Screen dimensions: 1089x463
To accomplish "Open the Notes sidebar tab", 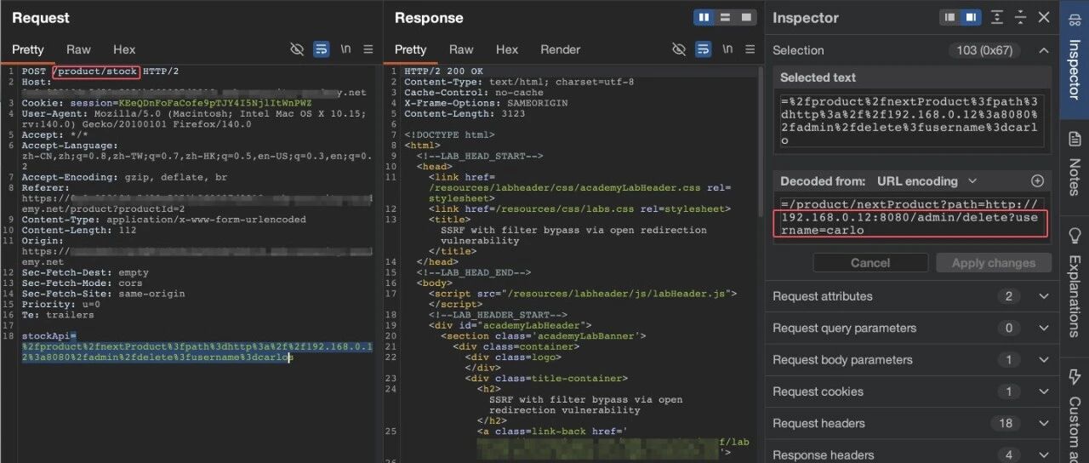I will [1075, 164].
